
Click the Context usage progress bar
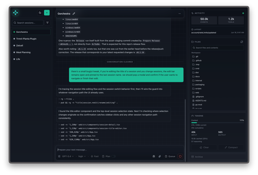tap(217, 123)
